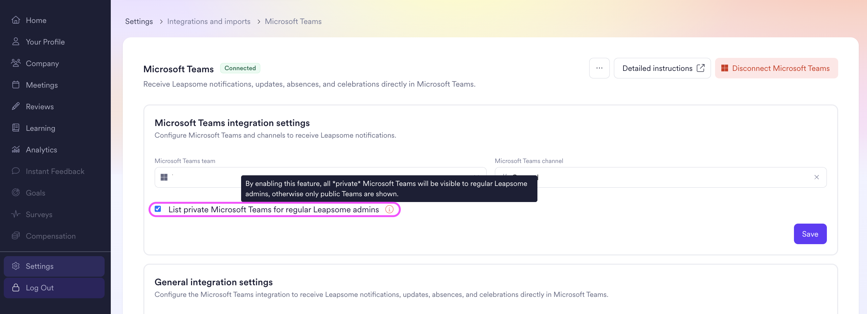Viewport: 867px width, 314px height.
Task: Open Your Profile via person icon
Action: coord(16,42)
